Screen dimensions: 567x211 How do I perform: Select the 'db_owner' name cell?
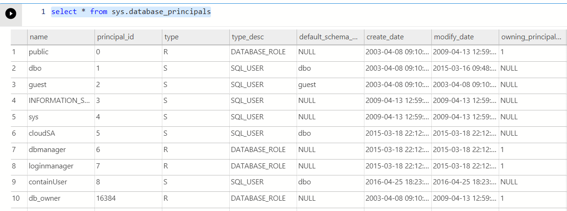(61, 198)
